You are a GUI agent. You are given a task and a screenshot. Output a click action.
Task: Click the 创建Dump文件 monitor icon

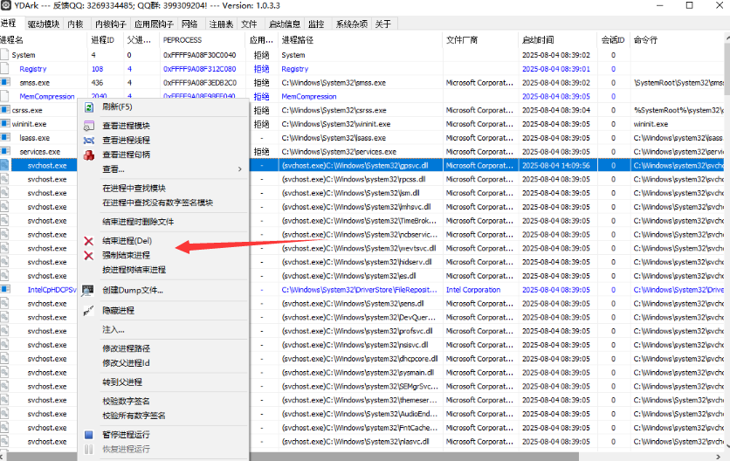coord(88,290)
